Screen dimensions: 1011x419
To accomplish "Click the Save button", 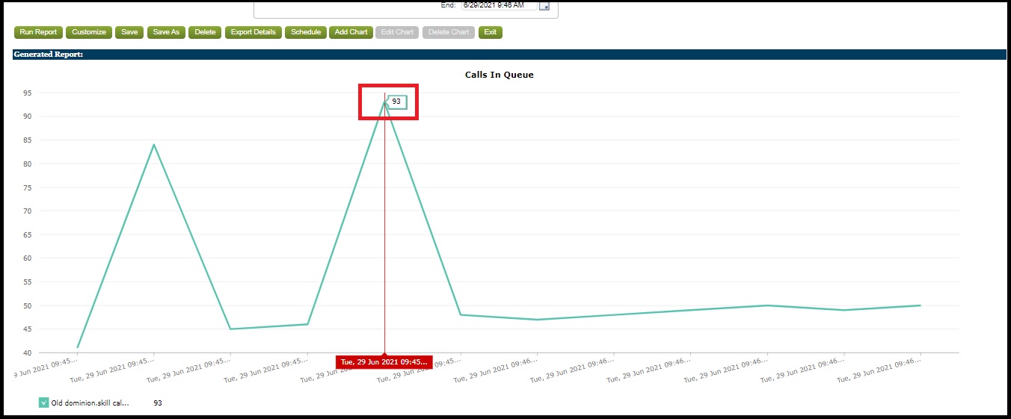I will click(x=129, y=32).
